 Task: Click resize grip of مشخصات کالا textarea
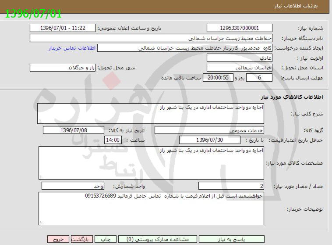coord(42,177)
